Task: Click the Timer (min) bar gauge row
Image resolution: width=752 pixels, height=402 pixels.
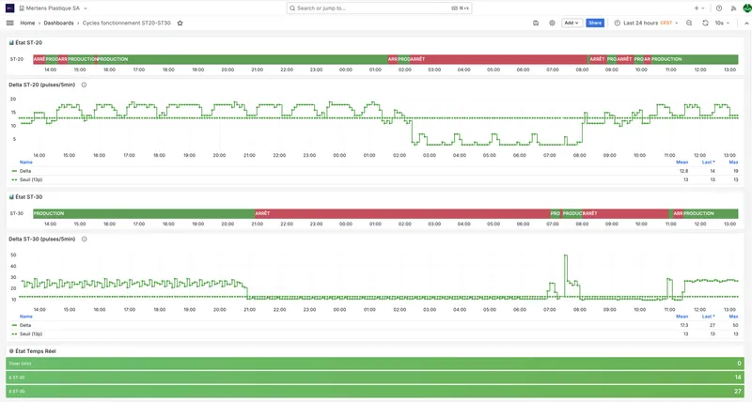Action: click(375, 363)
